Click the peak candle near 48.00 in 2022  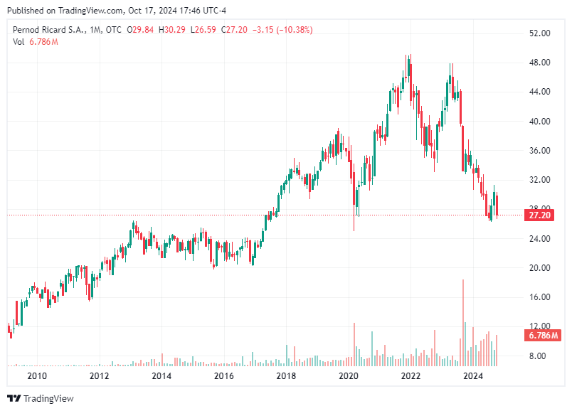coord(408,68)
